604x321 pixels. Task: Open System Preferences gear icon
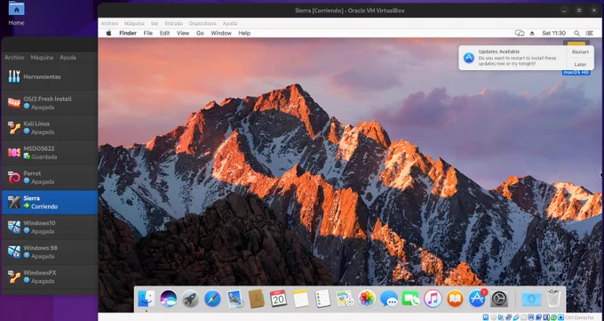tap(499, 299)
